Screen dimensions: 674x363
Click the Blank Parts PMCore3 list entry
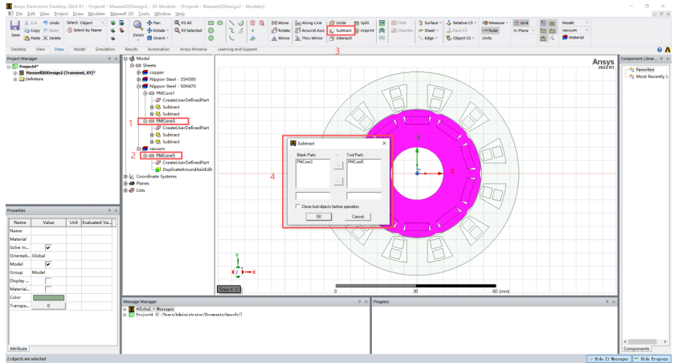304,162
